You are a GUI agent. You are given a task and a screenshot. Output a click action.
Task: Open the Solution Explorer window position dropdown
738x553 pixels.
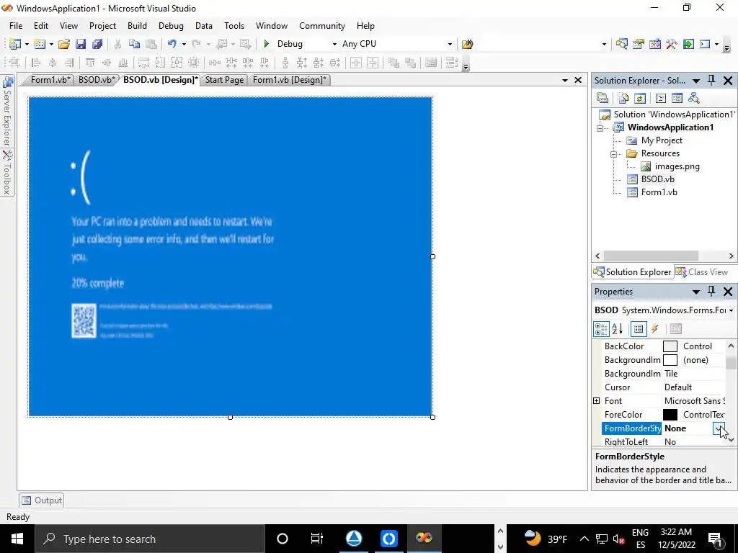[x=695, y=81]
